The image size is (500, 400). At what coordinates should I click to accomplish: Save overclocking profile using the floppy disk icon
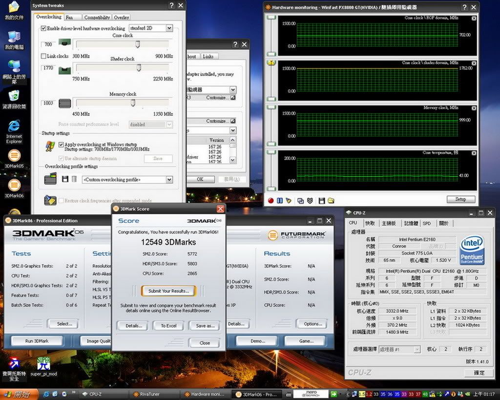pyautogui.click(x=65, y=180)
